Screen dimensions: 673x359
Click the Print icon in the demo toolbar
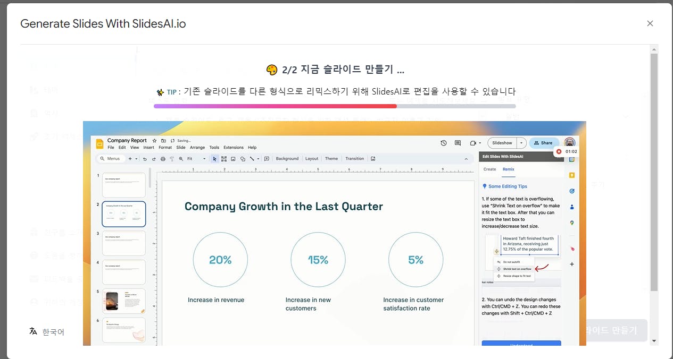[x=163, y=159]
